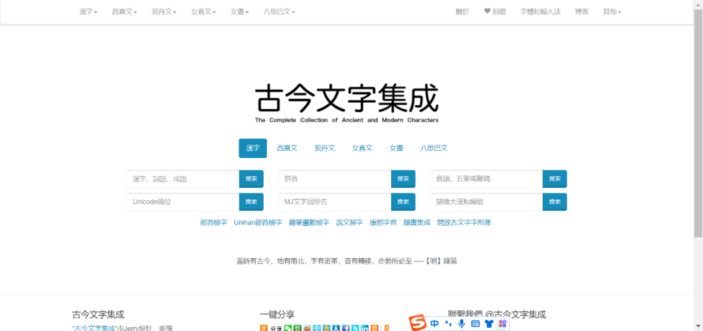Click the page vertical scrollbar thumb
The width and height of the screenshot is (703, 331).
(698, 123)
